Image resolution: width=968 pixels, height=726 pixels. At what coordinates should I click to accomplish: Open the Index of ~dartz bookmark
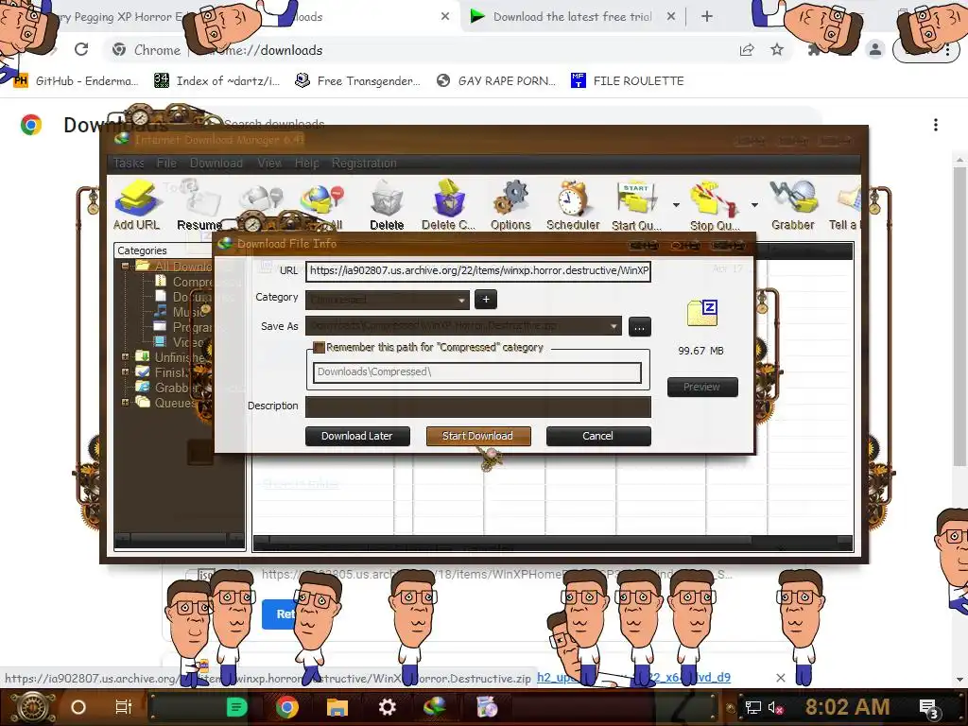(216, 81)
